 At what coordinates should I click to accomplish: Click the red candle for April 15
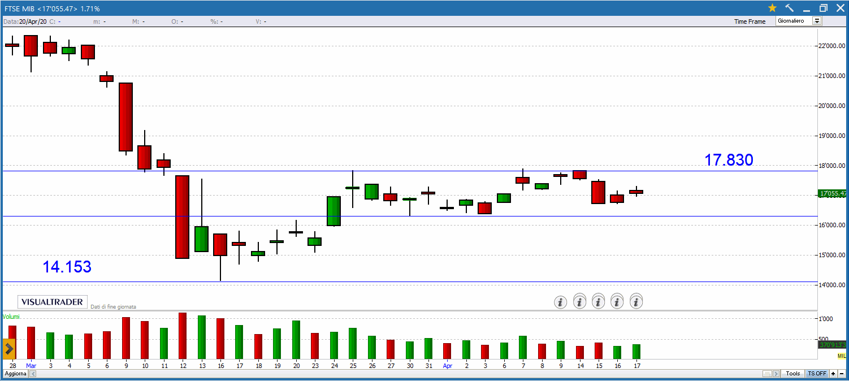(x=598, y=192)
